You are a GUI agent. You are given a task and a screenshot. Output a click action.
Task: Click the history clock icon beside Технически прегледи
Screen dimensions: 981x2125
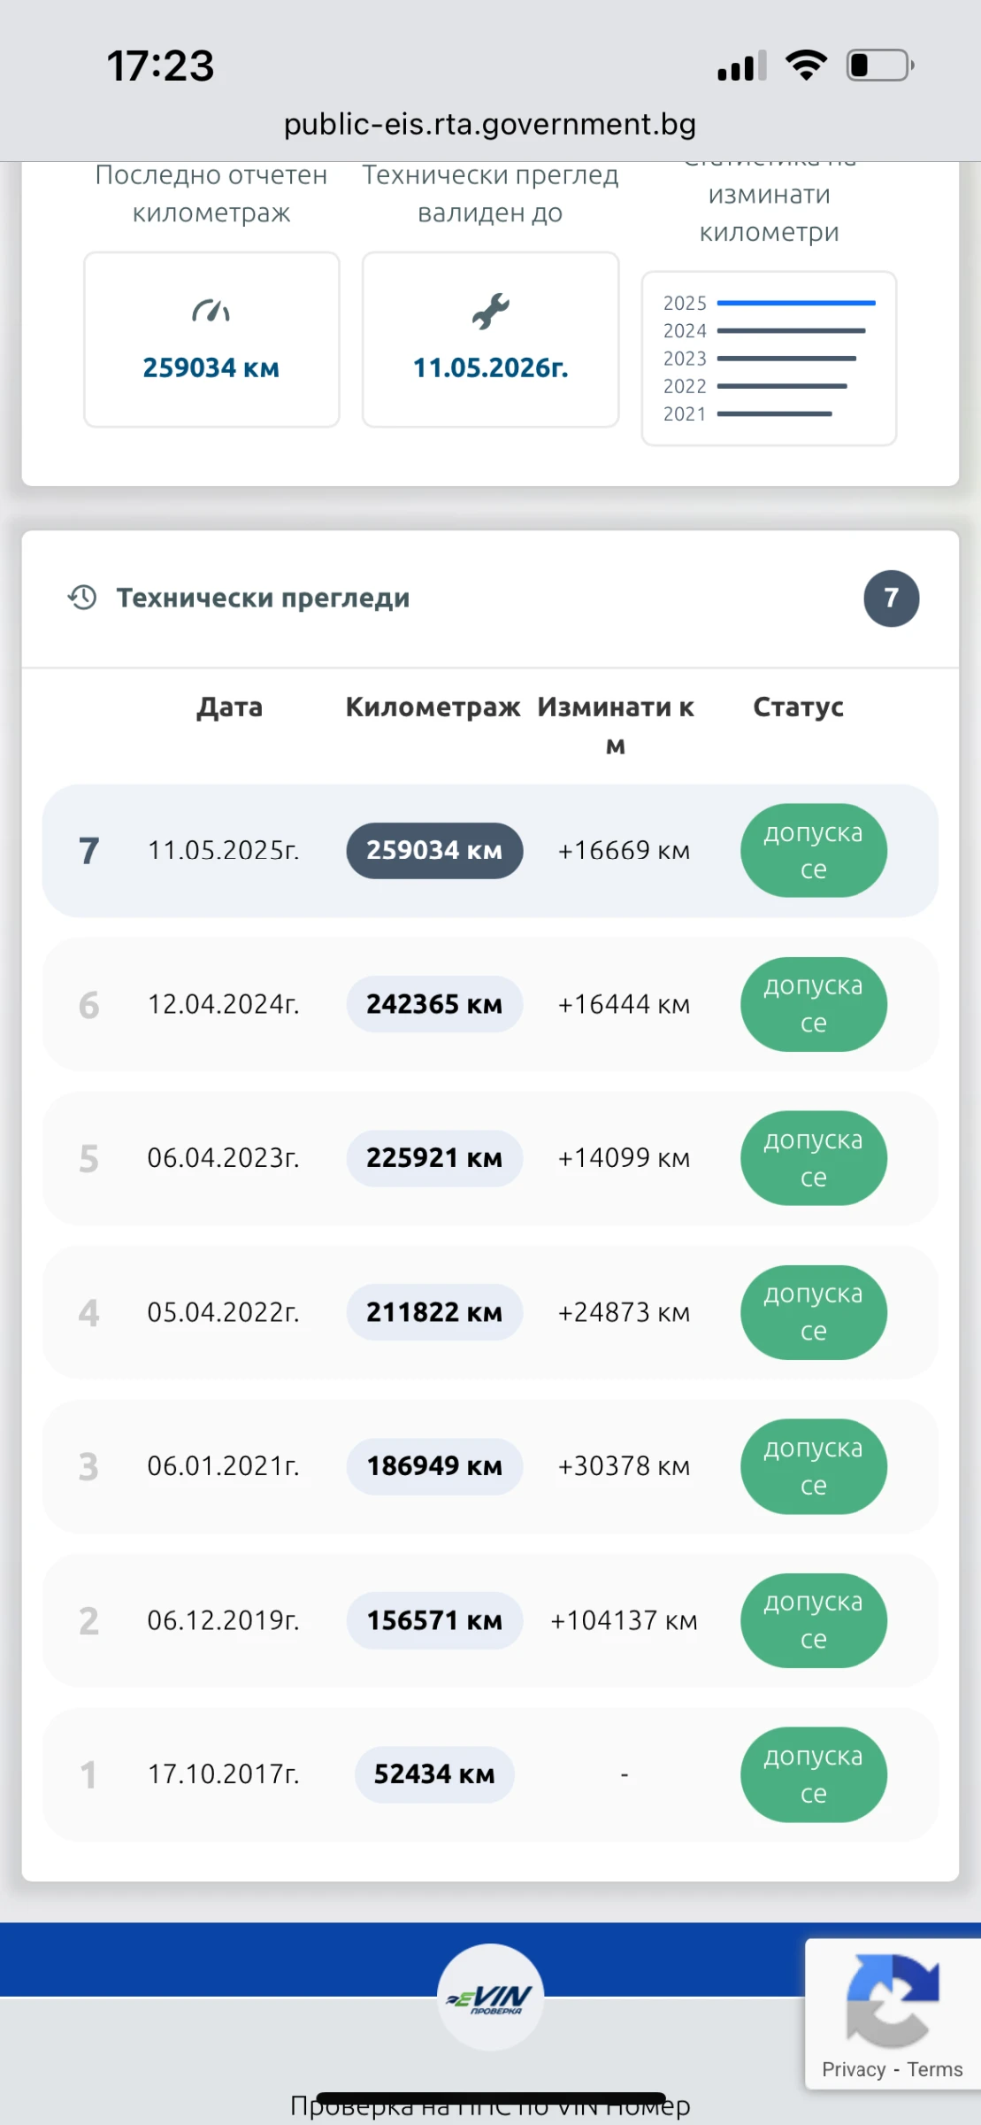[82, 598]
